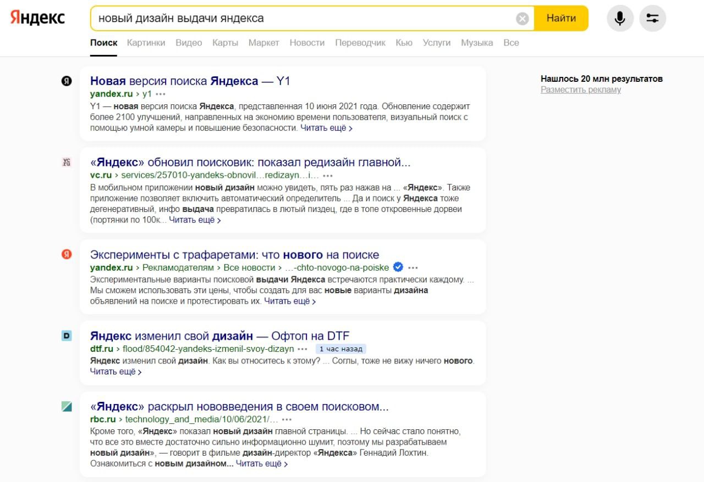Click the black Yandex favicon of the Y1 result
The image size is (704, 482).
tap(67, 81)
